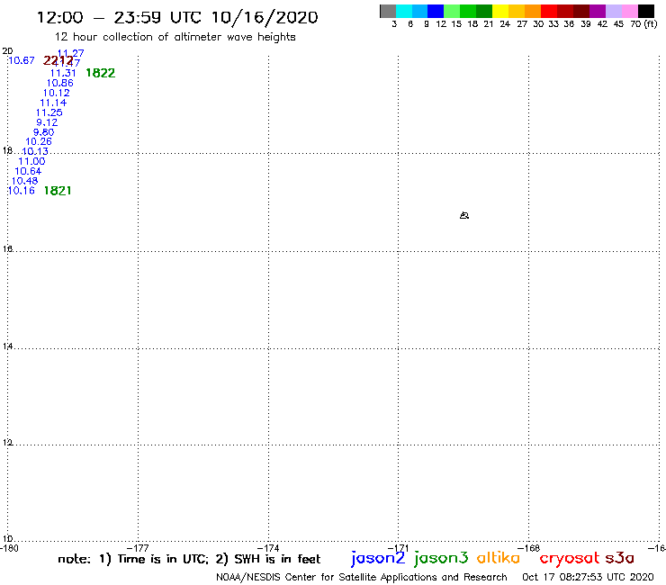Image resolution: width=666 pixels, height=585 pixels.
Task: Click the wave height value 11.31
Action: [x=63, y=73]
